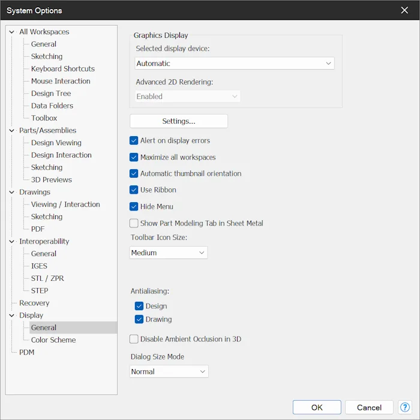Open 3D Previews options
420x420 pixels.
coord(52,179)
